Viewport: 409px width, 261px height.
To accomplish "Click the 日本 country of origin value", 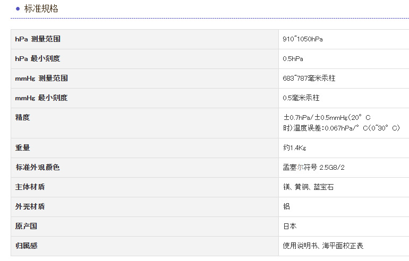I will point(290,227).
